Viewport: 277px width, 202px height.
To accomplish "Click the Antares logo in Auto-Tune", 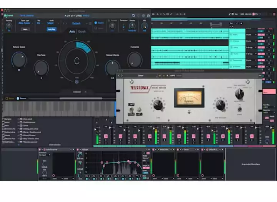I will click(8, 16).
